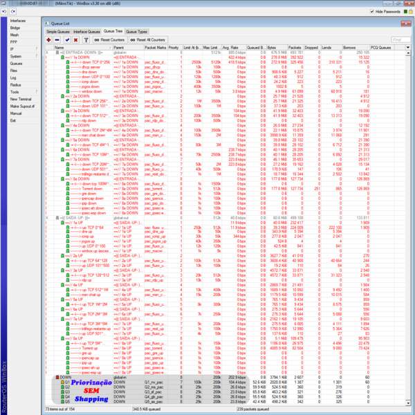Click the red icon of DOWN queue row

point(57,377)
